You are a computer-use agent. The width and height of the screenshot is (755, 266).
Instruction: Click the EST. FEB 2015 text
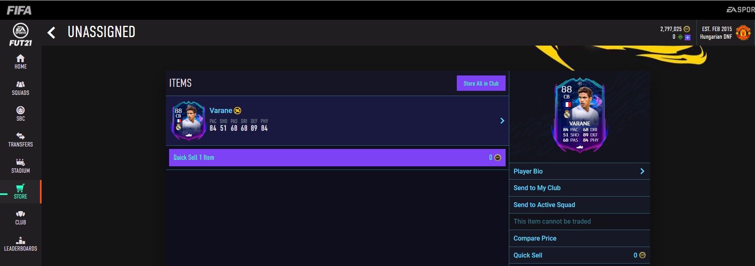(717, 29)
